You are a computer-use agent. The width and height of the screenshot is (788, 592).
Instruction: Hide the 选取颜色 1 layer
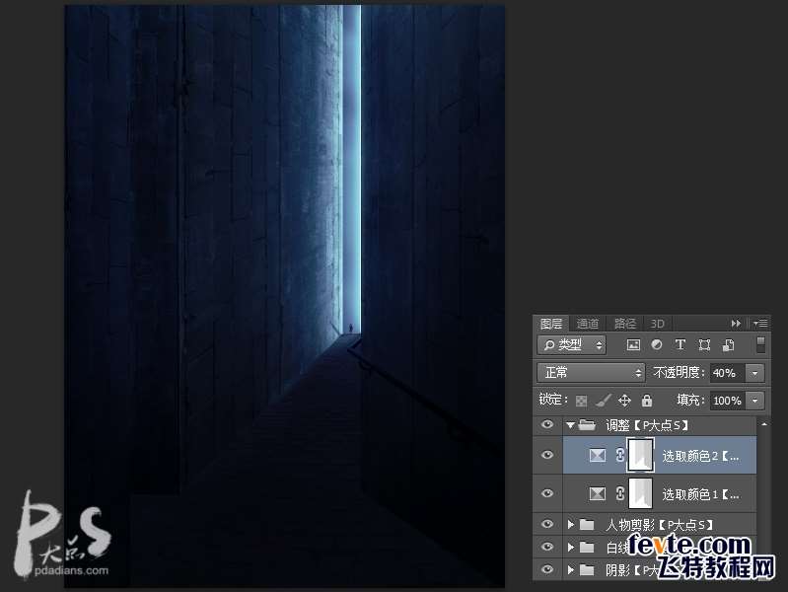click(547, 493)
